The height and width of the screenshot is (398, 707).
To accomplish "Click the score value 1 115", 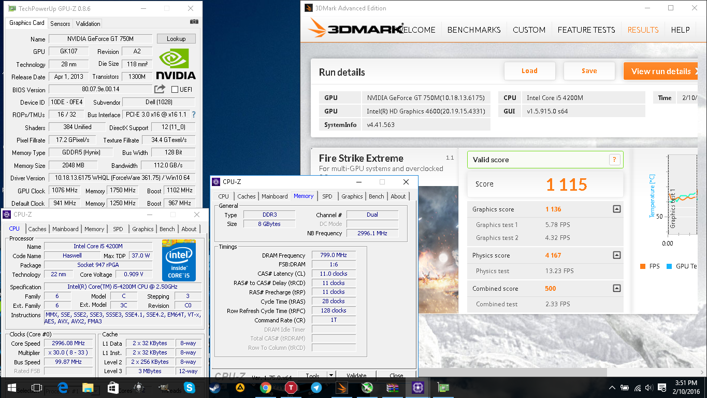I will [x=567, y=184].
